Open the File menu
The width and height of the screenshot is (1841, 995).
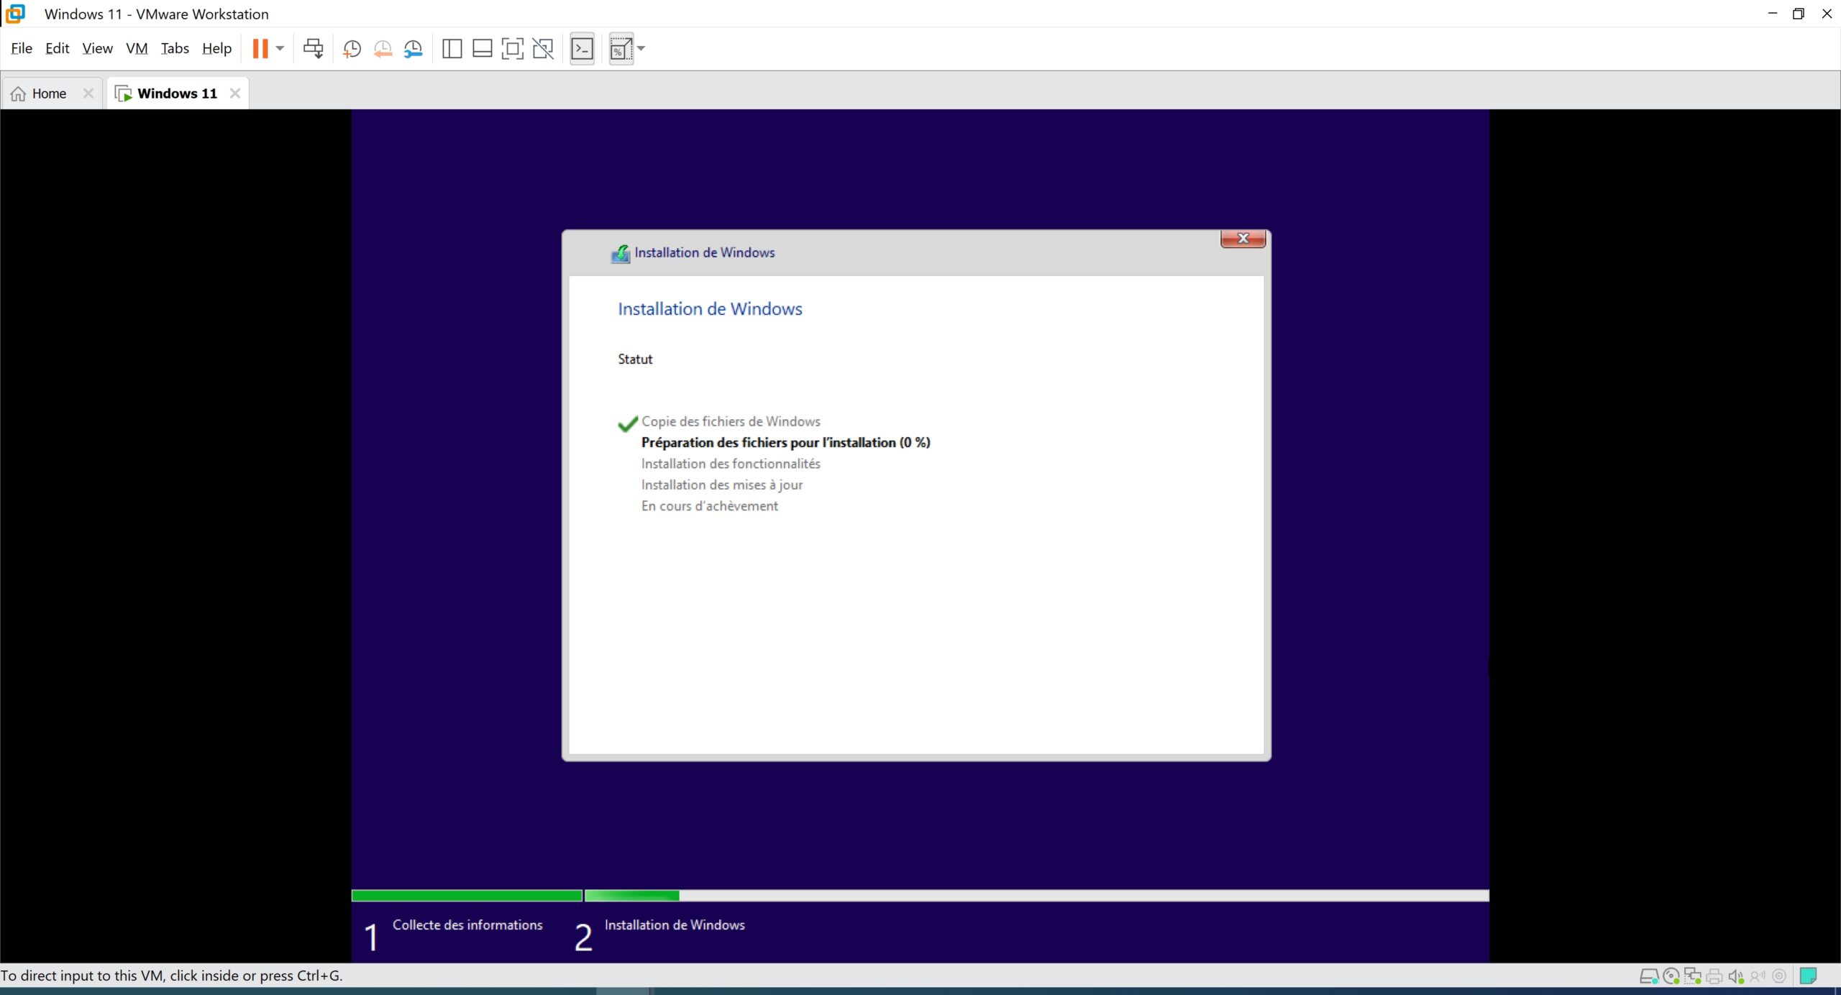pos(22,48)
